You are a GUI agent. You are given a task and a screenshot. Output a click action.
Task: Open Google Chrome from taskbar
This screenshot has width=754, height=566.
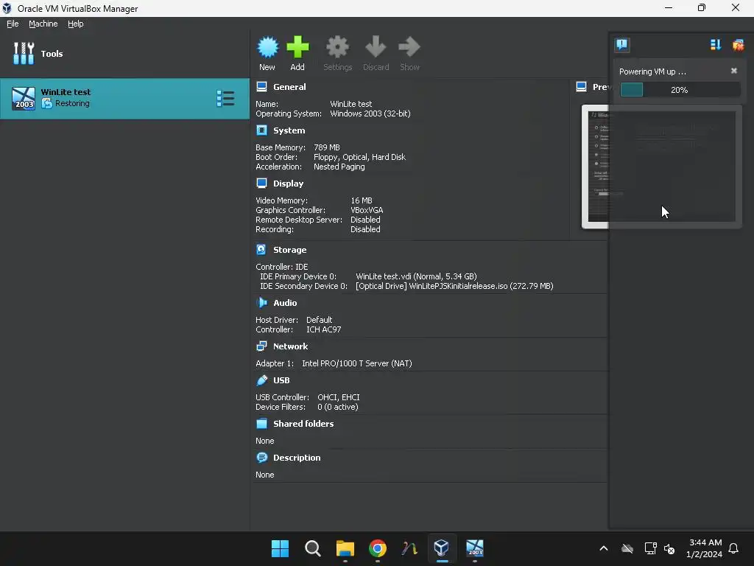pyautogui.click(x=378, y=548)
